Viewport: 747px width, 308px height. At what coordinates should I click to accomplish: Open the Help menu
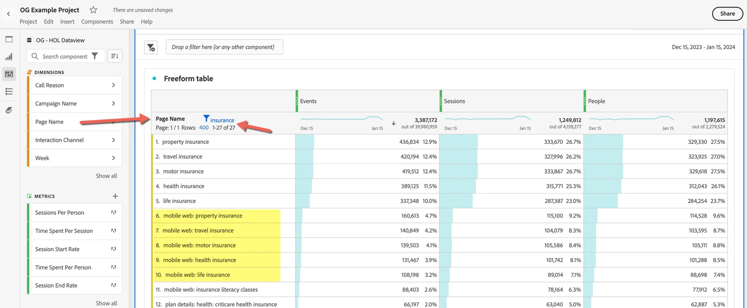147,22
